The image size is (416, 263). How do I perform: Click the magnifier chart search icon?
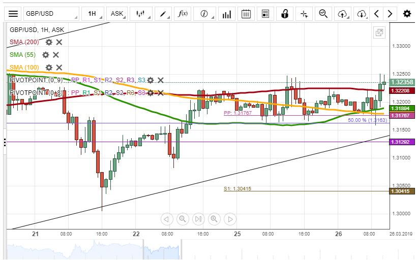pos(323,14)
